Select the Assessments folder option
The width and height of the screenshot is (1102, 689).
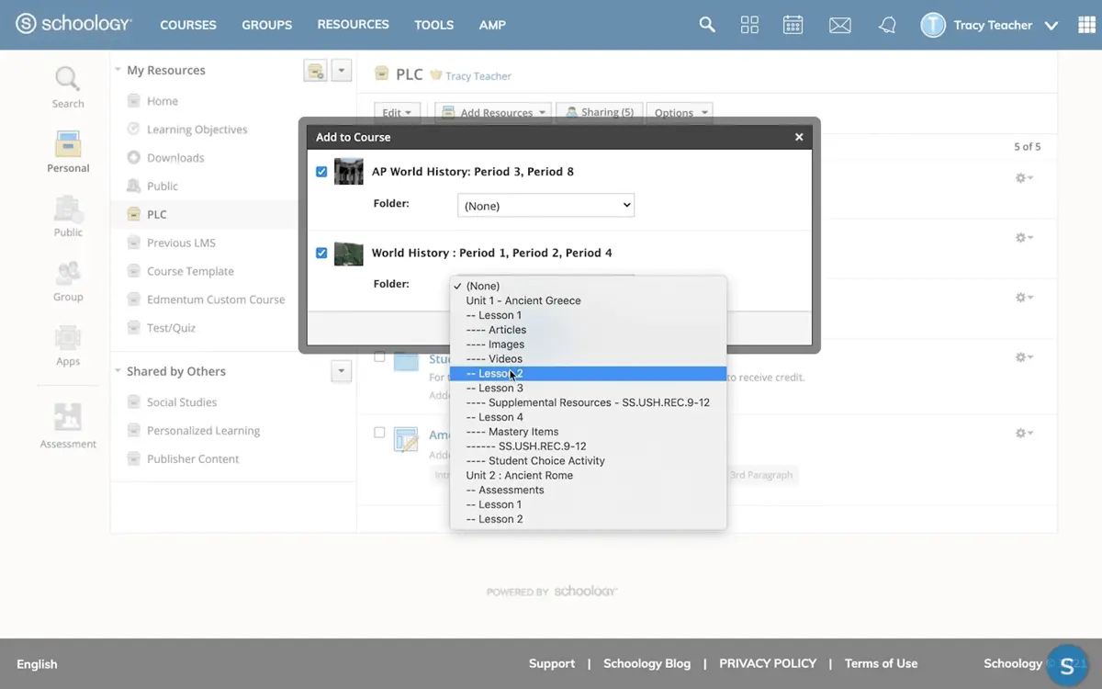(588, 491)
